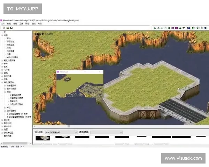
Task: Collapse the 特殊/覆盖物 (Special/Overlay) node
Action: point(2,82)
